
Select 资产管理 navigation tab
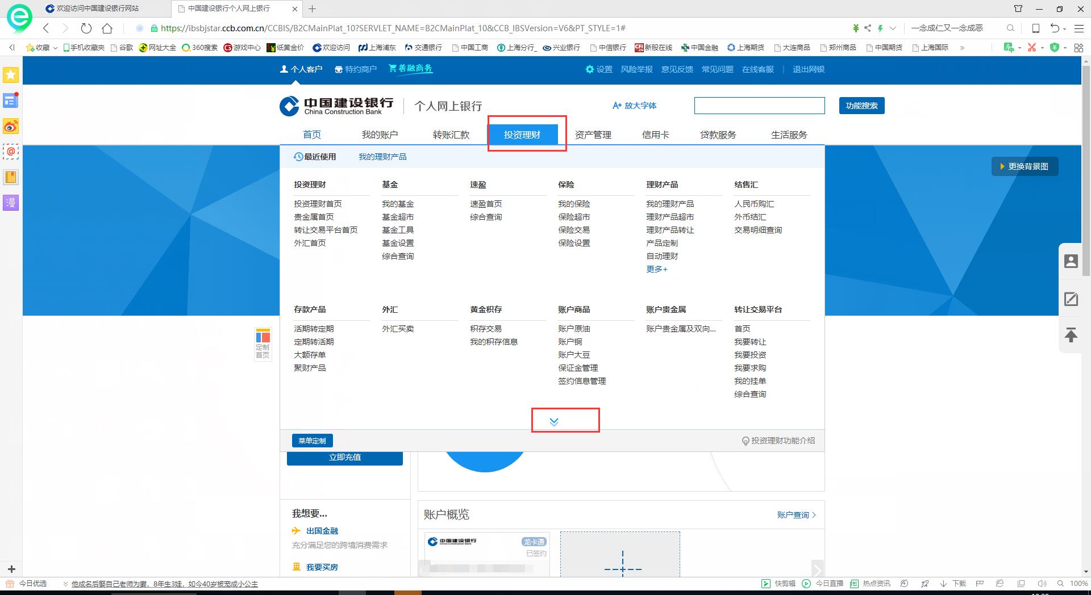[593, 135]
